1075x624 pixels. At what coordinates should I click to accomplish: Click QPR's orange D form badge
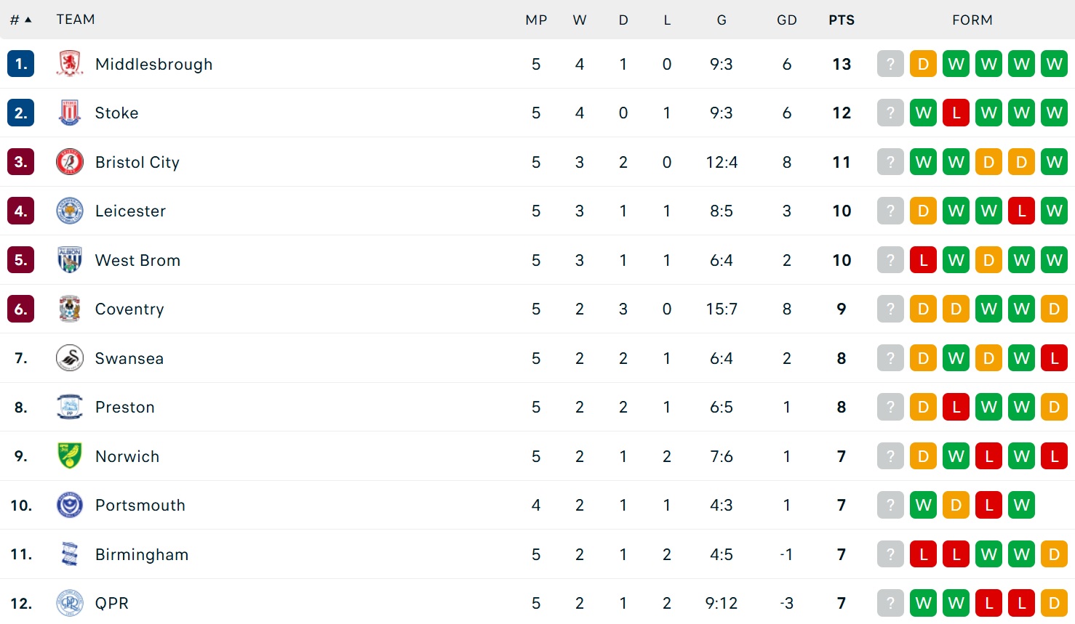(1054, 603)
